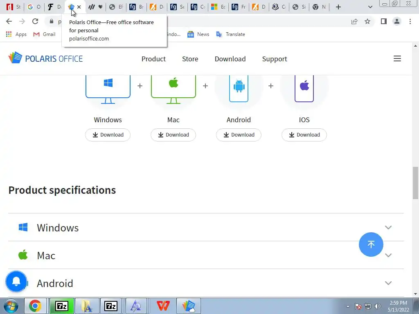Expand the Mac product specifications chevron
The width and height of the screenshot is (419, 314).
388,255
